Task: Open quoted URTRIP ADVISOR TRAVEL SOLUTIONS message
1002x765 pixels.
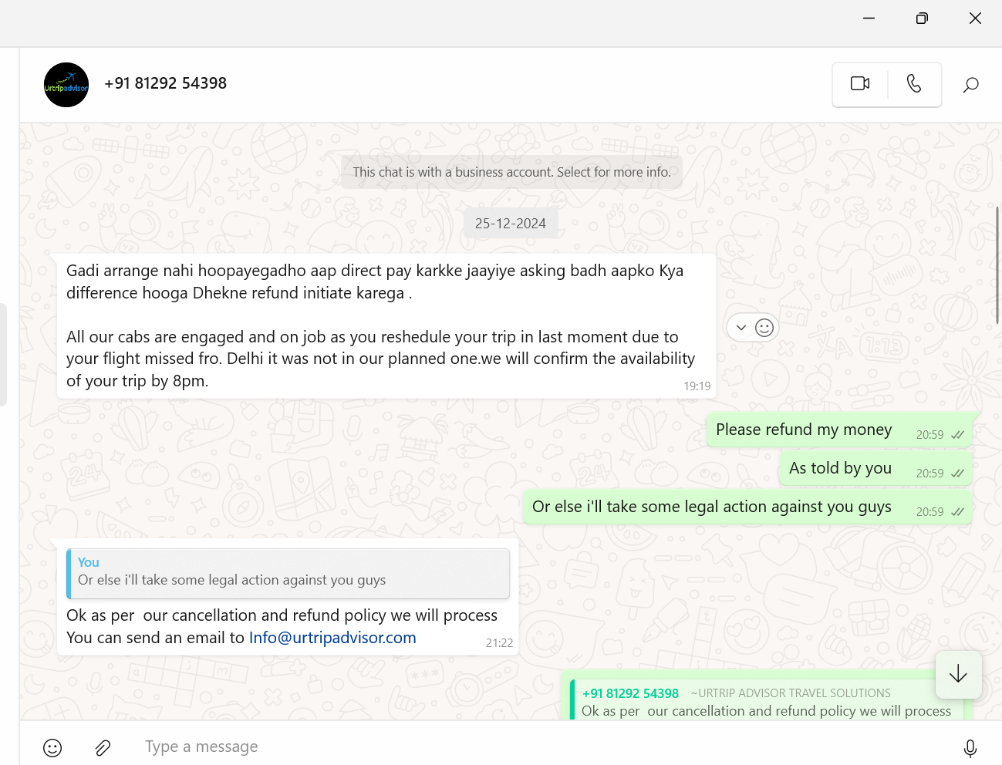Action: (767, 701)
